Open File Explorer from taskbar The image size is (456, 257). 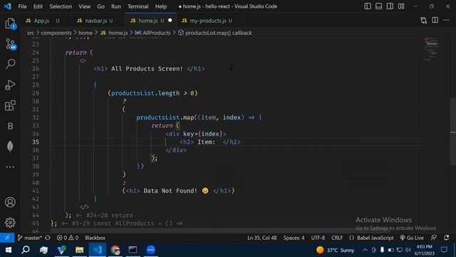click(79, 250)
